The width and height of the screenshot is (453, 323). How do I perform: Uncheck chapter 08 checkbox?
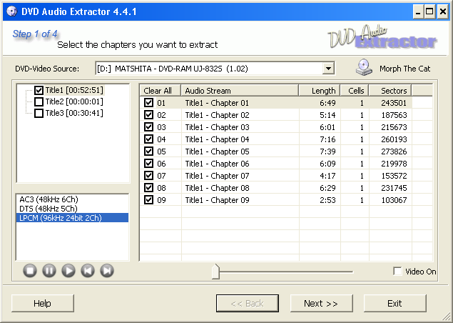click(149, 187)
